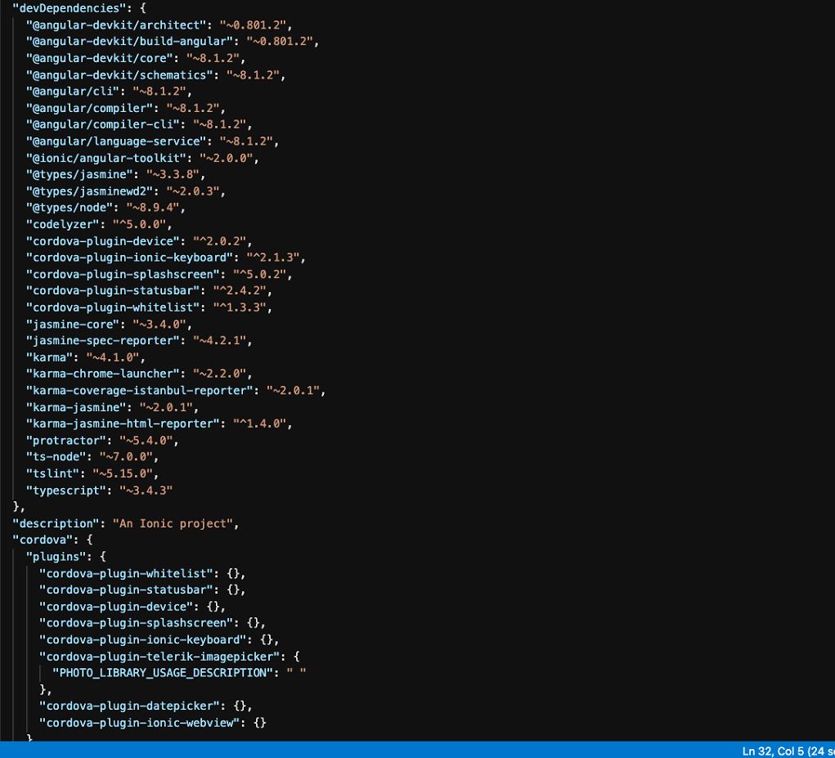Click "cordova-plugin-splashscreen" under plugins
835x758 pixels.
pos(137,623)
